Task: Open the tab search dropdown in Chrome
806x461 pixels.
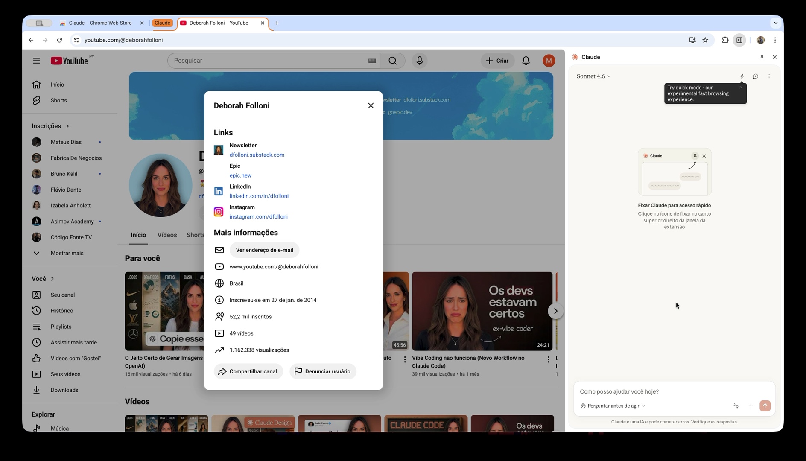Action: coord(775,23)
